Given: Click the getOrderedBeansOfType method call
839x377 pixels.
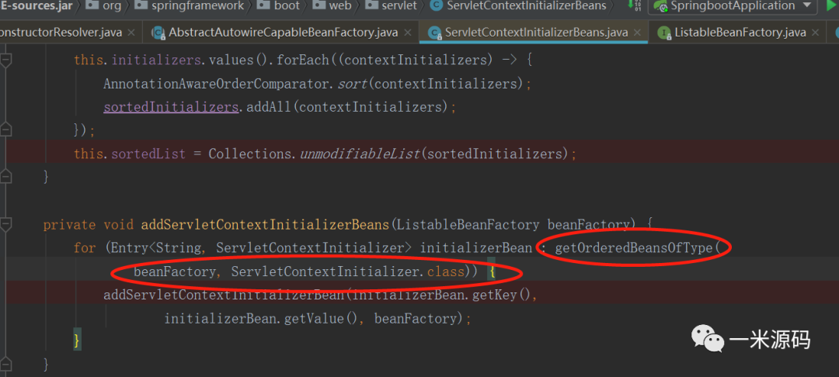Looking at the screenshot, I should point(633,248).
